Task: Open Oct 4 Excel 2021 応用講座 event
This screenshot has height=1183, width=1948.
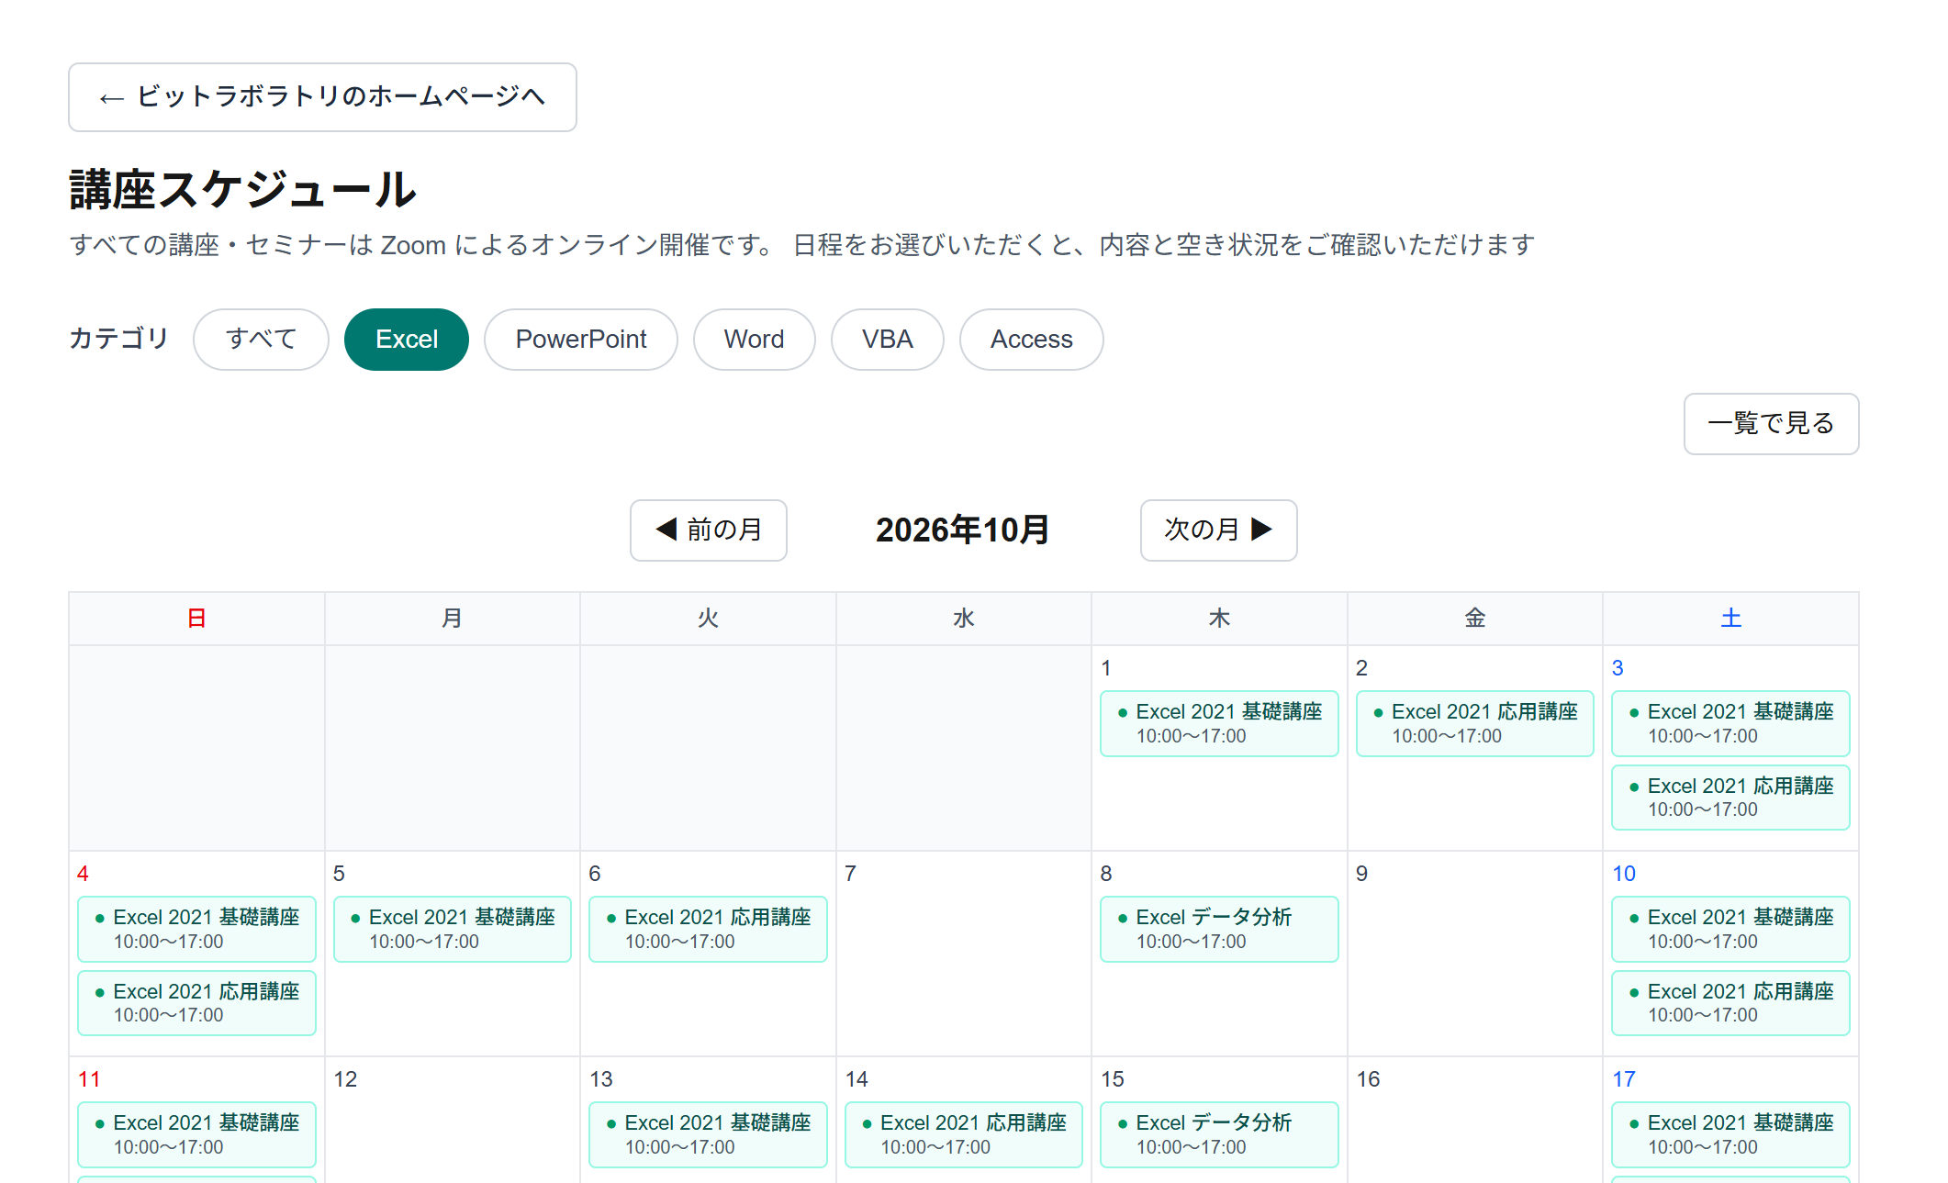Action: tap(196, 1003)
